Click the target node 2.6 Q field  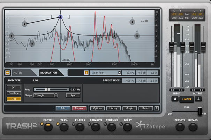(152, 81)
